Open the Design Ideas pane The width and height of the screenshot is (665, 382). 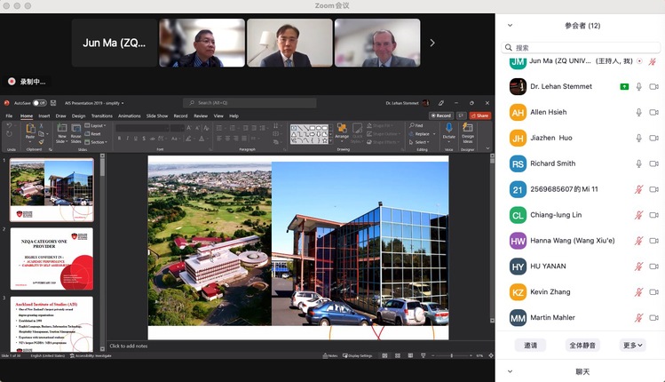pos(467,131)
